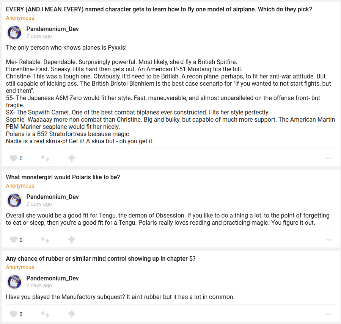Screen dimensions: 341x324
Task: Click the quote icon under the Tengu answer
Action: (45, 240)
